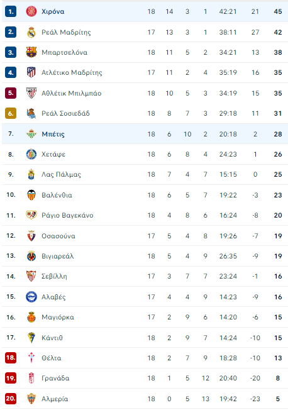
Task: Click the Betis crest icon
Action: (x=31, y=134)
